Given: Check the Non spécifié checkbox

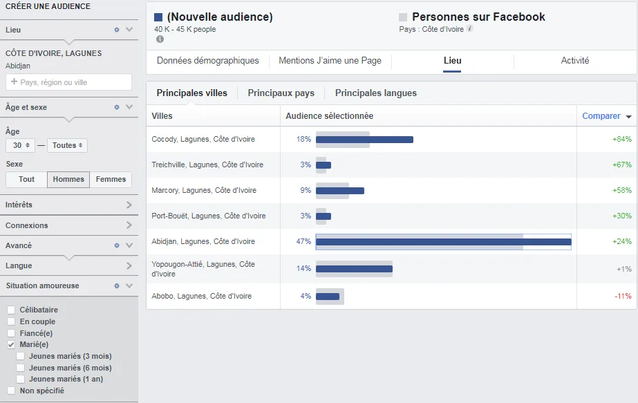Looking at the screenshot, I should point(11,391).
